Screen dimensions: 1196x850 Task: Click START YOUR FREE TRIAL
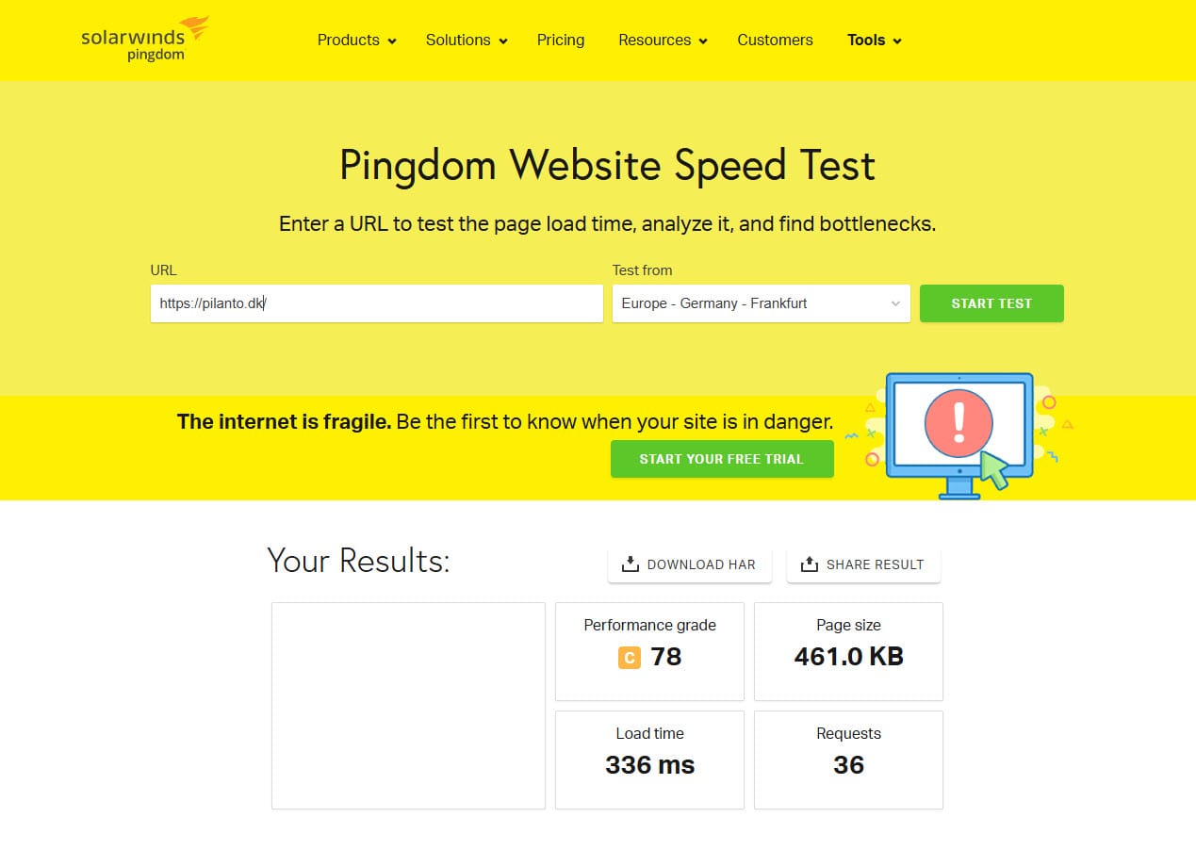click(721, 459)
